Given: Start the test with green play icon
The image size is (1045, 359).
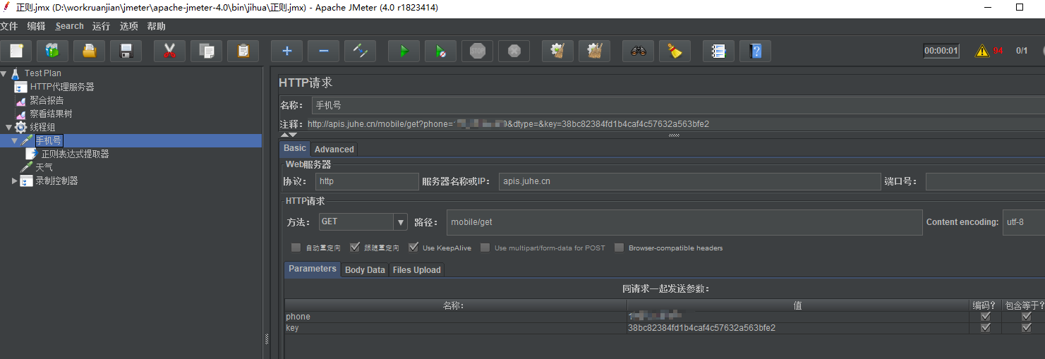Looking at the screenshot, I should pyautogui.click(x=404, y=51).
